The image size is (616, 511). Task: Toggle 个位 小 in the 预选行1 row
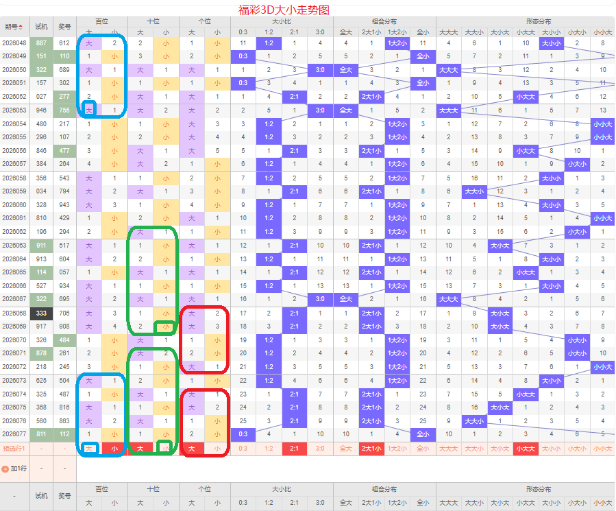point(217,449)
